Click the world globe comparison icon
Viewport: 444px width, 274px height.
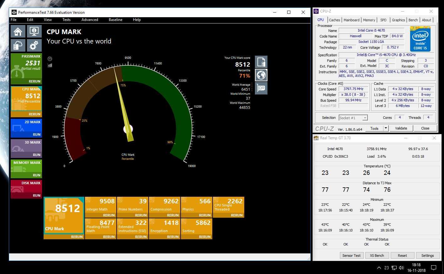[261, 75]
